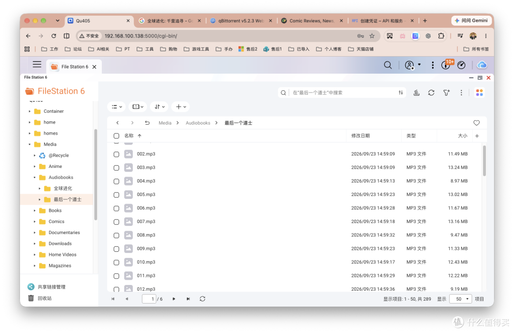This screenshot has width=514, height=333.
Task: Open the panel layout dropdown
Action: tap(138, 107)
